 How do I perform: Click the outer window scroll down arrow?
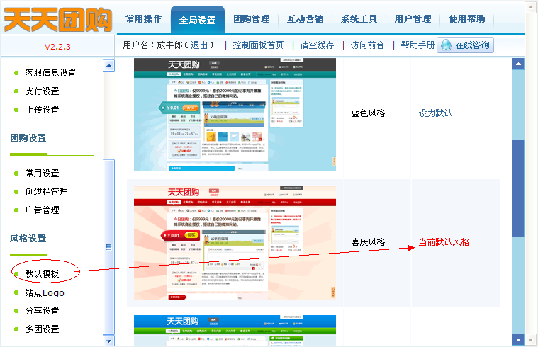click(530, 340)
